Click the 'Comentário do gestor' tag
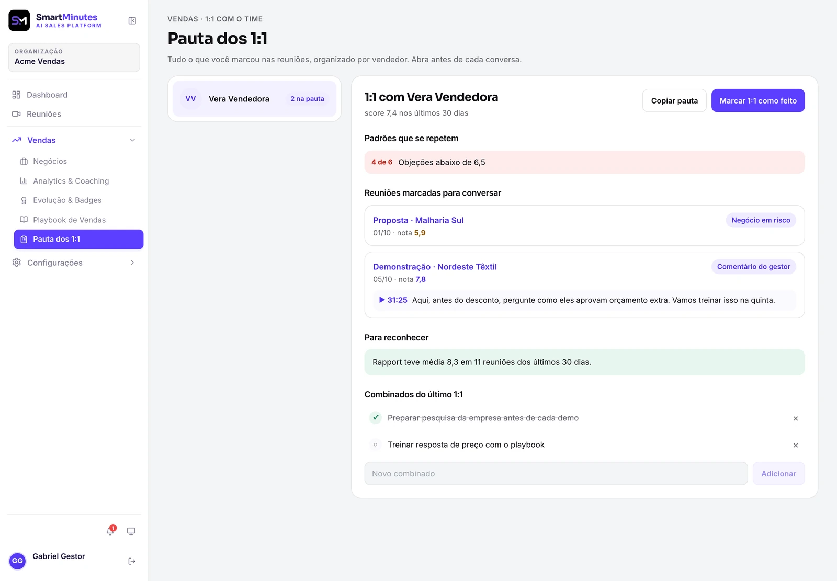The width and height of the screenshot is (837, 581). 753,267
